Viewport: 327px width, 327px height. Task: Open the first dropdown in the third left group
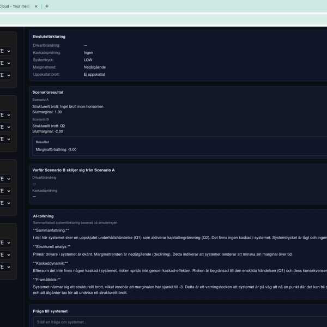5,179
